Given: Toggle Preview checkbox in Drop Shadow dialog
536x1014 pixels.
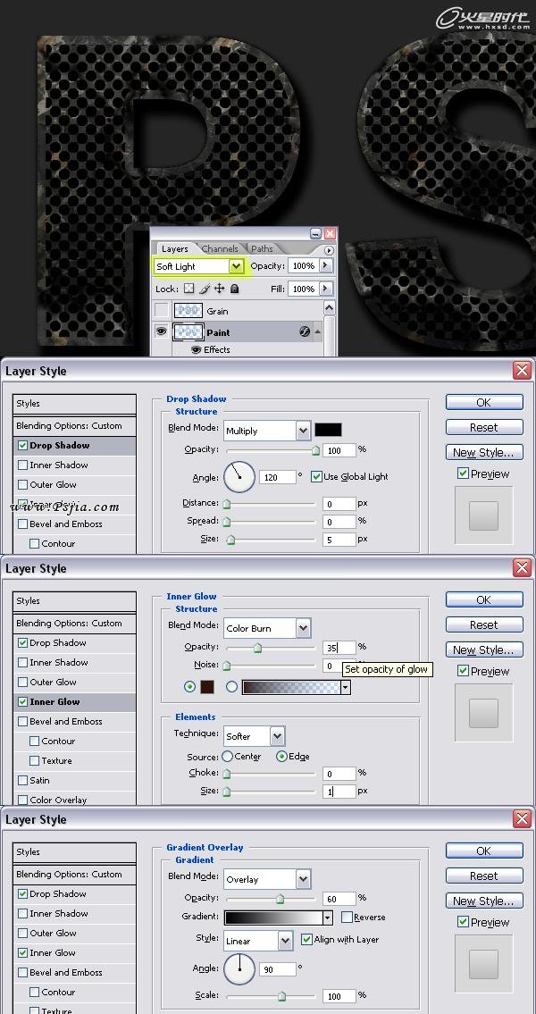Looking at the screenshot, I should (x=463, y=473).
